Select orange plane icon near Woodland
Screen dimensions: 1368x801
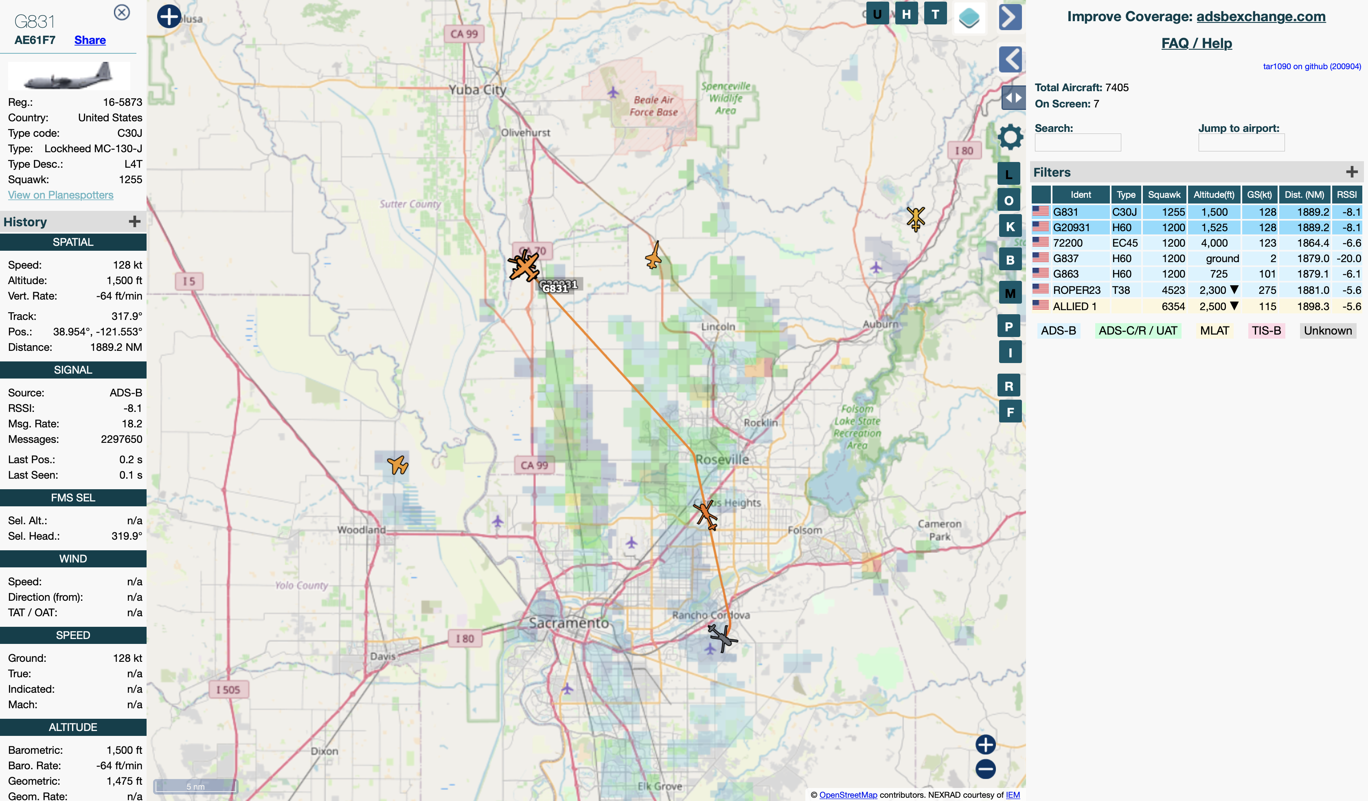tap(398, 464)
